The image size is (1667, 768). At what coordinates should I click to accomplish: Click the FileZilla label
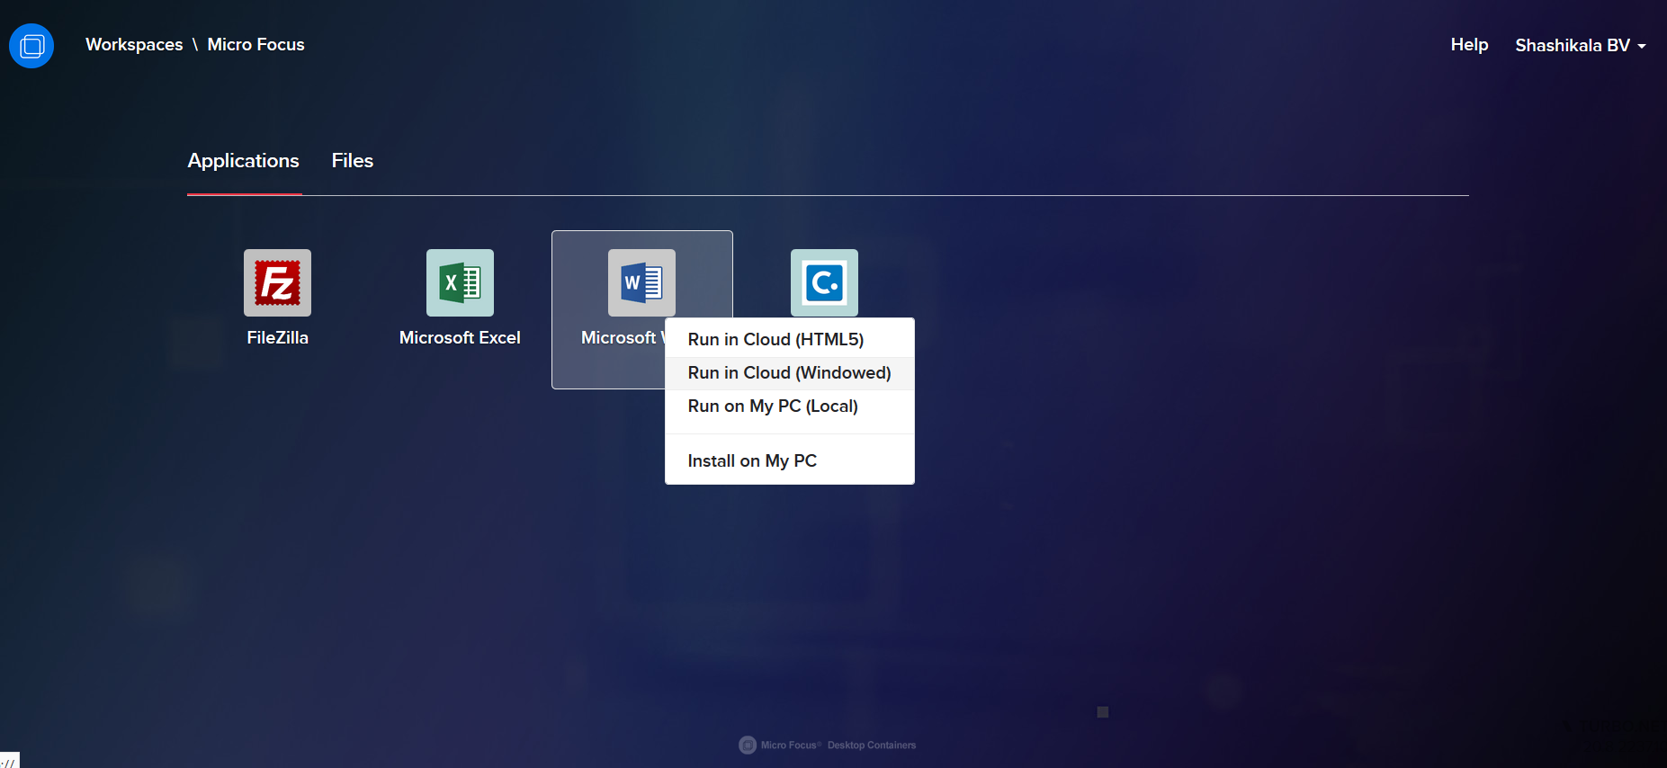coord(278,338)
